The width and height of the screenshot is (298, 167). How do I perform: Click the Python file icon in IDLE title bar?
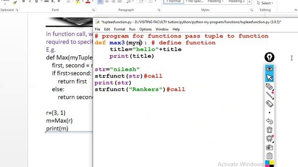click(97, 22)
